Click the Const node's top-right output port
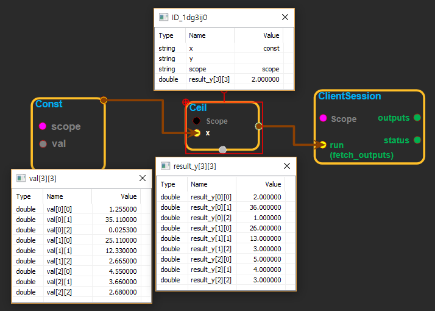 [x=104, y=100]
